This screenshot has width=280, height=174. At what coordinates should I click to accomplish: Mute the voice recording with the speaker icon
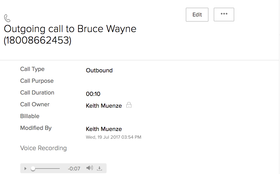(x=90, y=168)
